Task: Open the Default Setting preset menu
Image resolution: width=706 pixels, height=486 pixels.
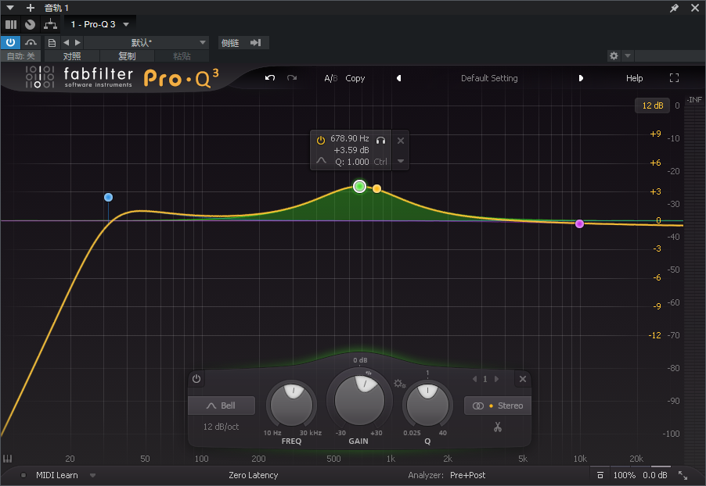Action: pos(489,78)
